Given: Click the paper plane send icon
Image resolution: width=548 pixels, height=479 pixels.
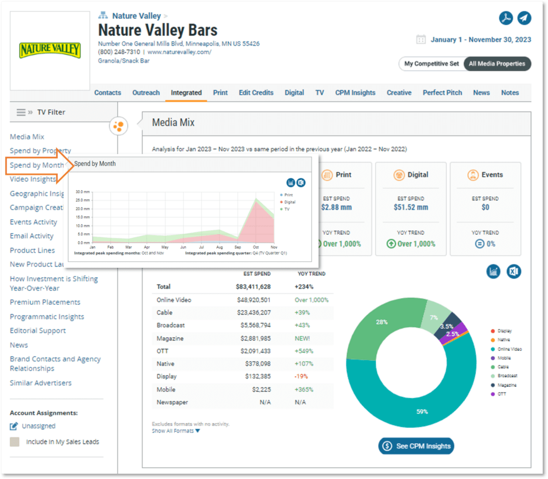Looking at the screenshot, I should [524, 18].
